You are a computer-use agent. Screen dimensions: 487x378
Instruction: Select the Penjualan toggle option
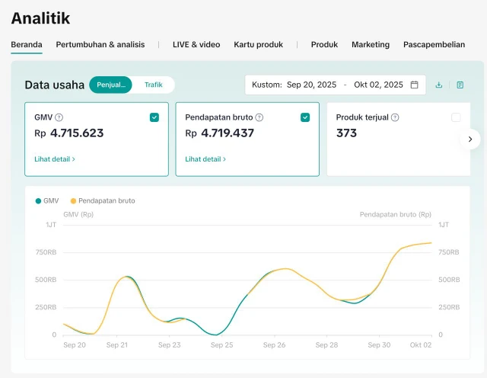pos(111,85)
